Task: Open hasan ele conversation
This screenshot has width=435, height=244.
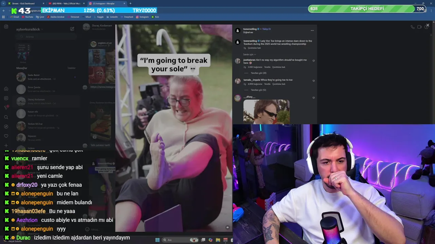Action: click(46, 114)
